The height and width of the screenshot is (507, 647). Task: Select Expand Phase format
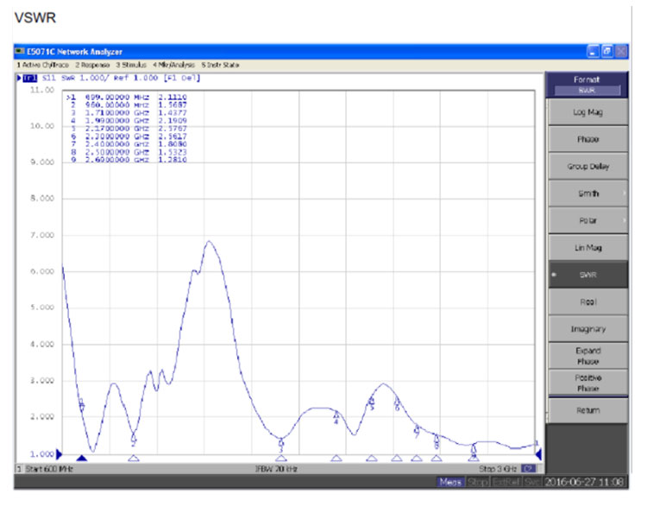coord(587,356)
